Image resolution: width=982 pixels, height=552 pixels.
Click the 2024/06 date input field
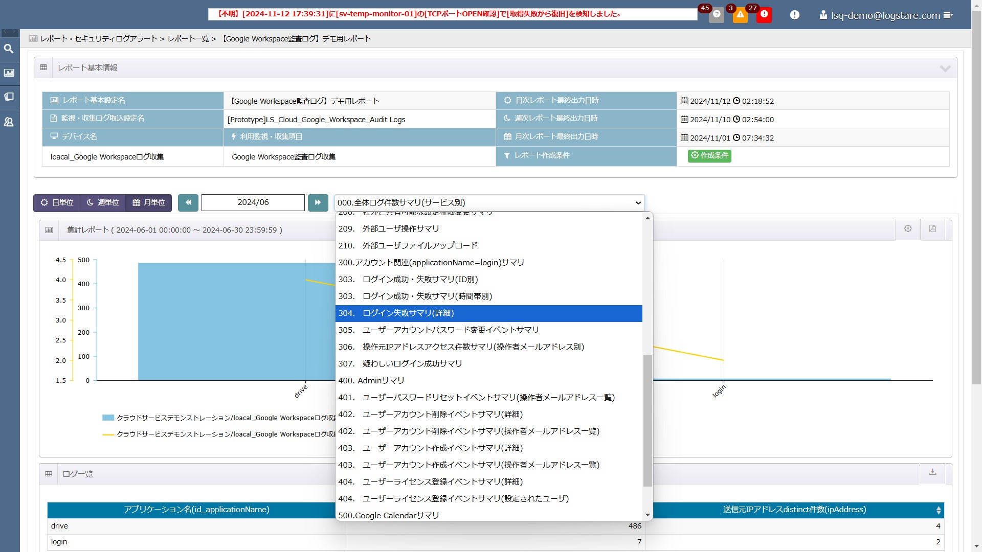253,203
